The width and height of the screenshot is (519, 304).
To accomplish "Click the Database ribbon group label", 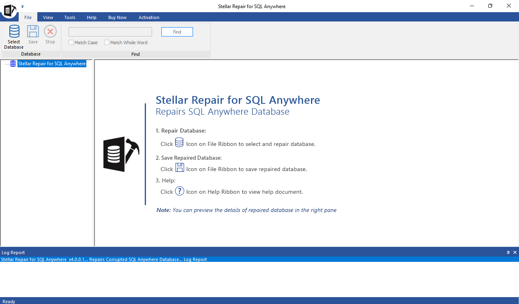I will pyautogui.click(x=31, y=54).
